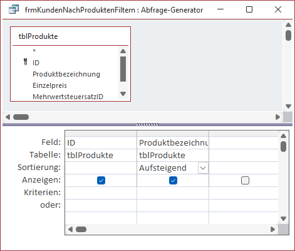
Task: Click the design grid vertical scroll-down arrow
Action: [x=283, y=219]
